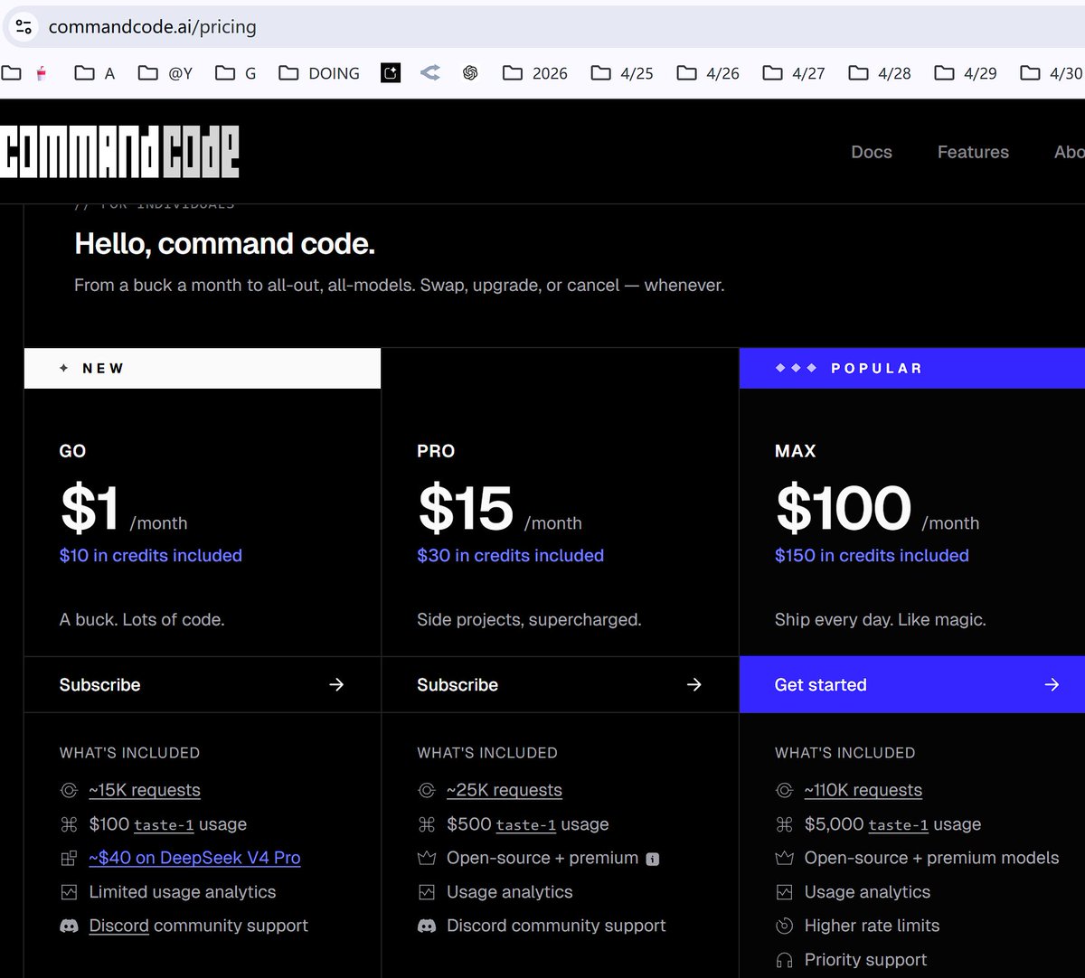Click the $150 in credits included text
The width and height of the screenshot is (1085, 978).
coord(872,555)
